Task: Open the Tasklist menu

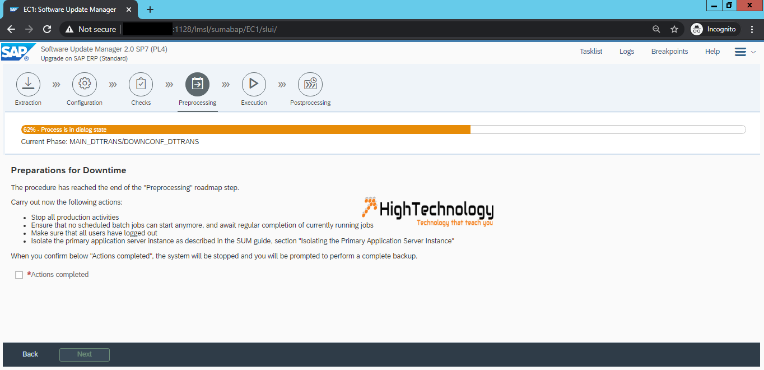Action: [x=591, y=52]
